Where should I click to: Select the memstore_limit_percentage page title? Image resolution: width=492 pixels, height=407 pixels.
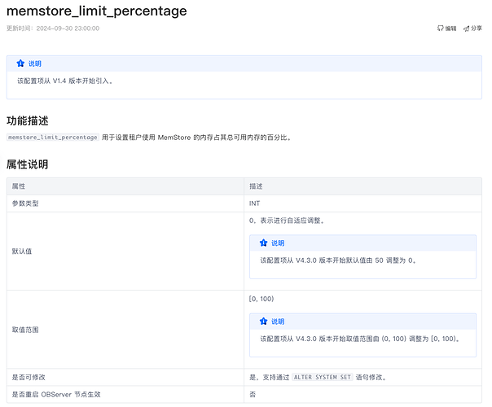click(97, 11)
